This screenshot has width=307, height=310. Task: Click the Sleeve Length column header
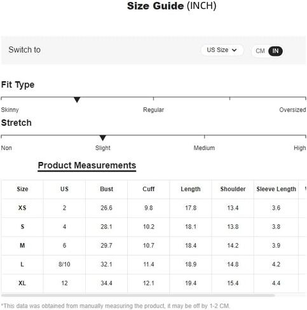tap(276, 189)
